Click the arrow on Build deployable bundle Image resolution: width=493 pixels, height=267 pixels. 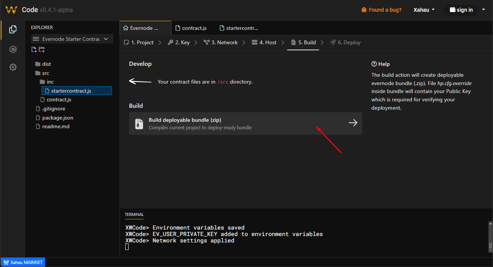[353, 123]
